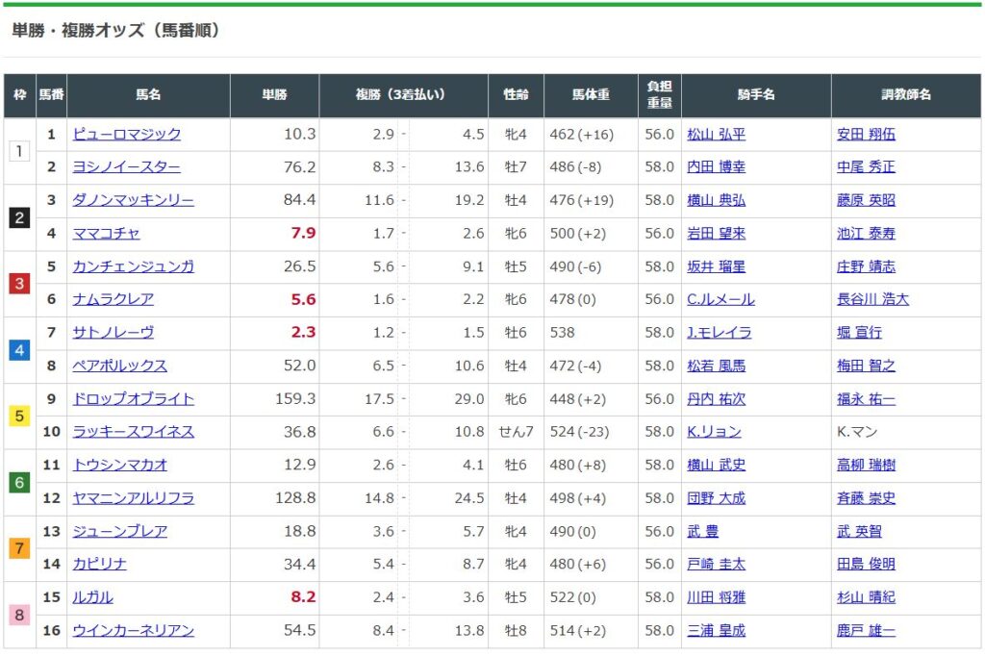
Task: Click horse name サトノレーヴ
Action: [x=113, y=333]
